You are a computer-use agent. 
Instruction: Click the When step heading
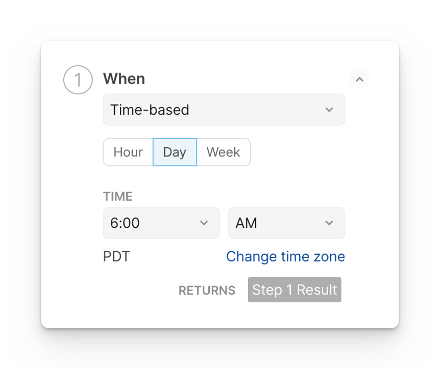click(124, 79)
